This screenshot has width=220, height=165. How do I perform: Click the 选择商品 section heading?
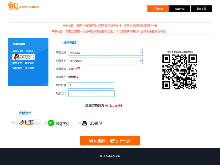tap(70, 43)
